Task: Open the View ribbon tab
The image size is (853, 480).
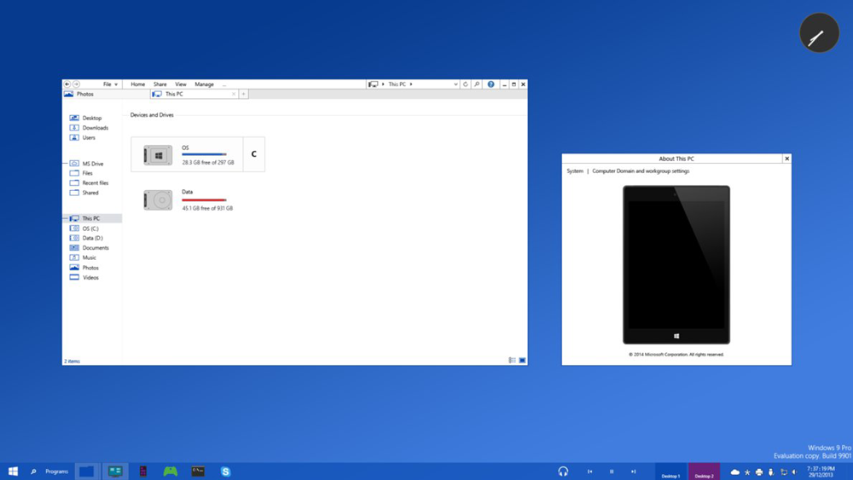Action: [x=181, y=84]
